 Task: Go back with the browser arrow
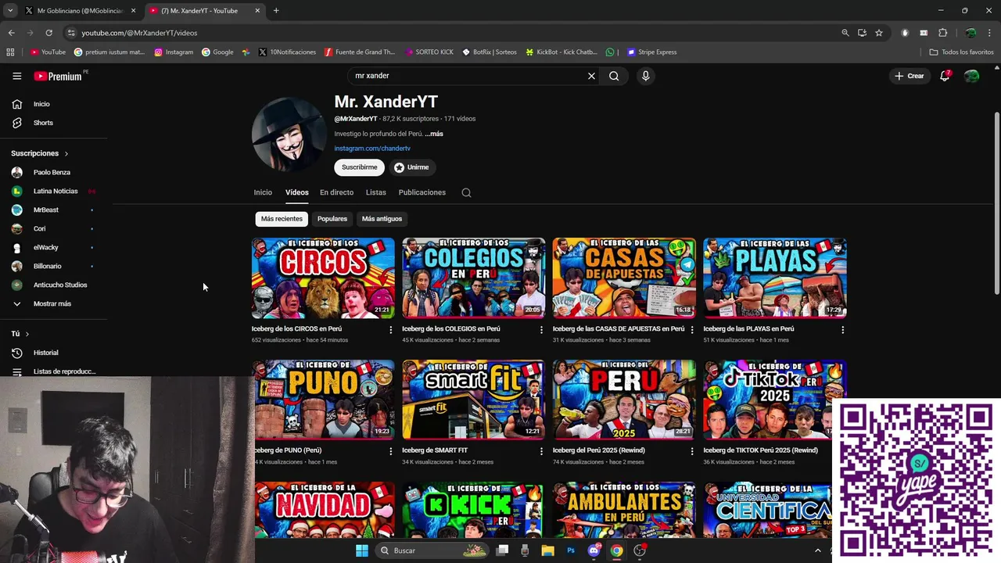pyautogui.click(x=11, y=33)
